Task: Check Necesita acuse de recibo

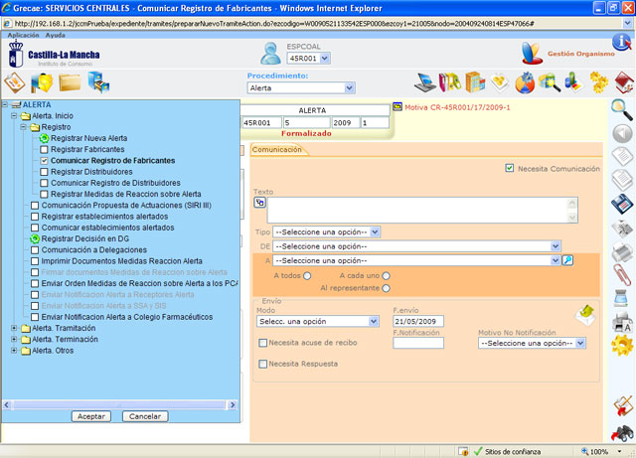Action: click(262, 343)
